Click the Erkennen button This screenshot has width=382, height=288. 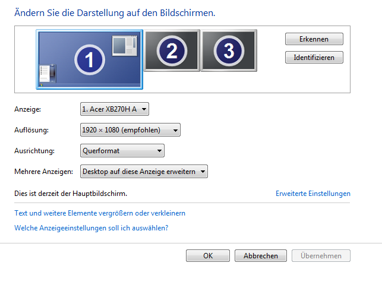tap(314, 39)
